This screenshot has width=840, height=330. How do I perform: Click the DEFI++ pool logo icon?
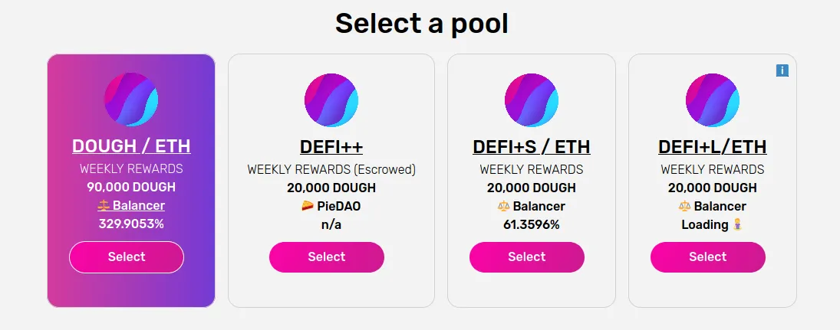(x=331, y=100)
